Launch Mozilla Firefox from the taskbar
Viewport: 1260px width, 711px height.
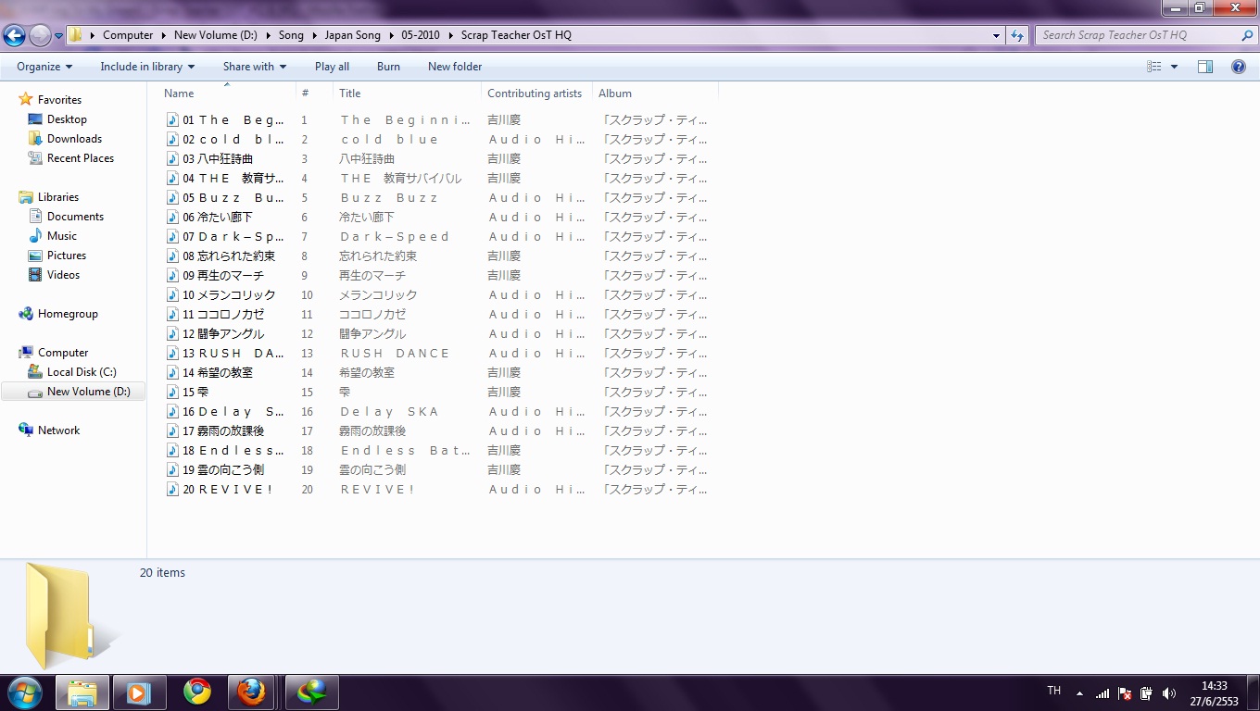pyautogui.click(x=251, y=692)
